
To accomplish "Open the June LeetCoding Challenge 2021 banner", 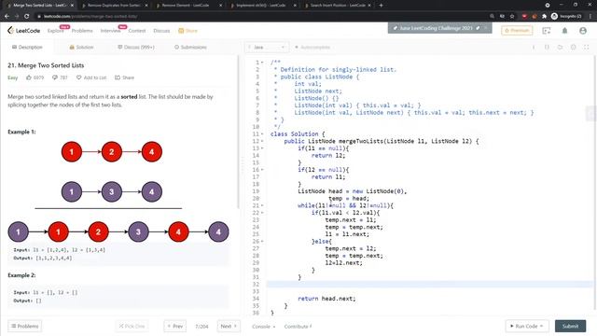I will click(436, 28).
